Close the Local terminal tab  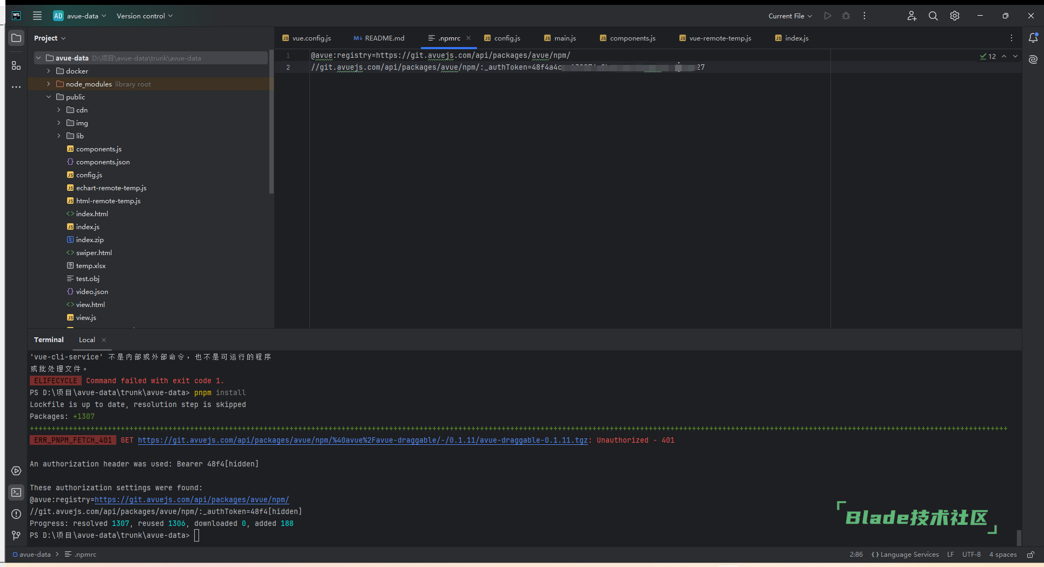click(x=104, y=340)
